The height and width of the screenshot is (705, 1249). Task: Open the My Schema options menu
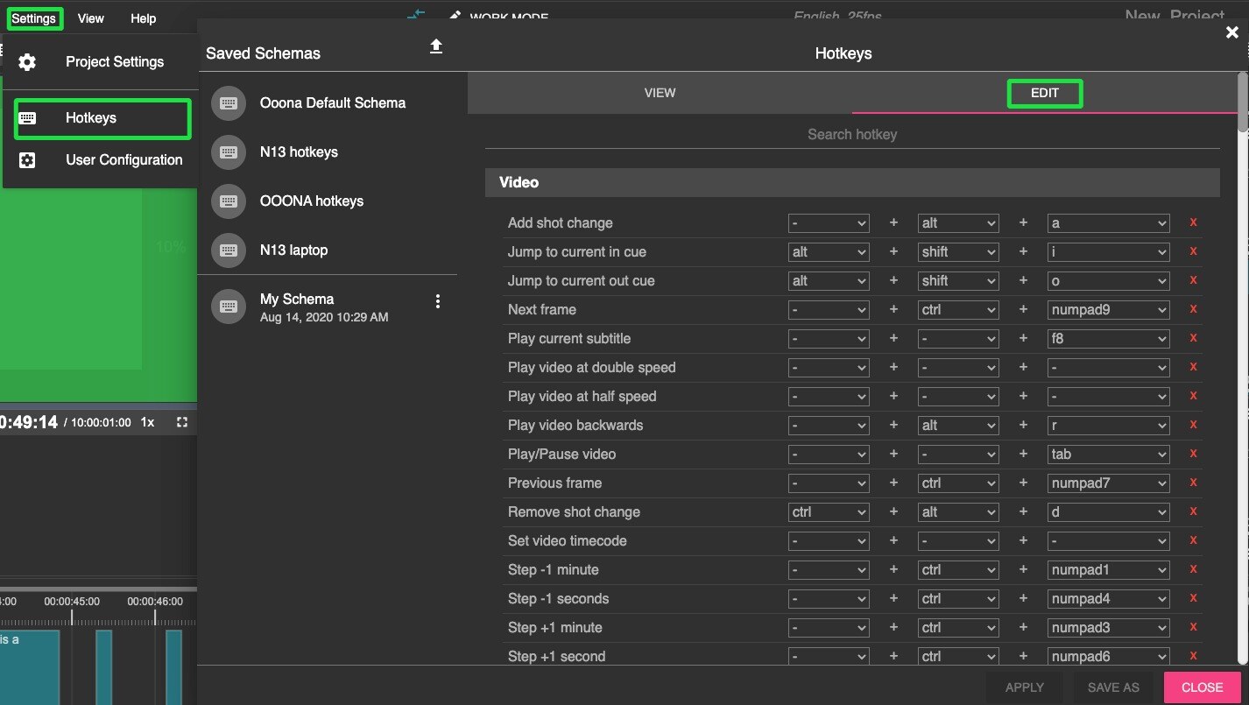[438, 300]
